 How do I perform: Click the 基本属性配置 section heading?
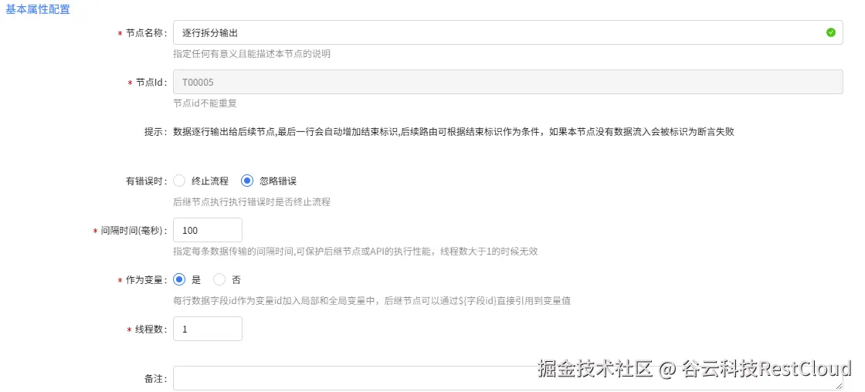[38, 9]
